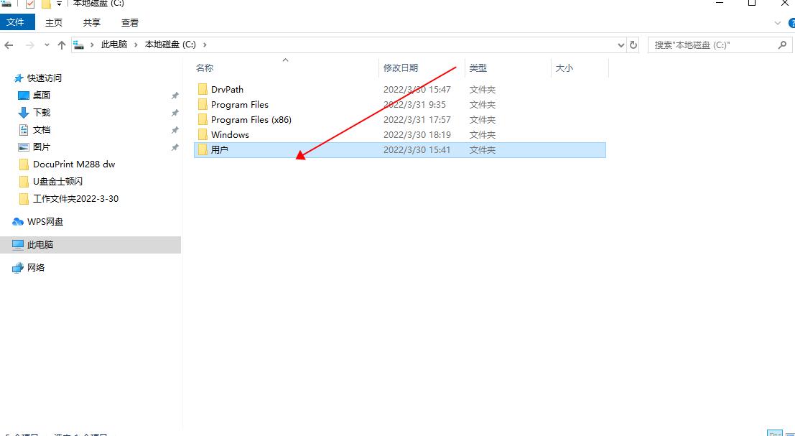Sort by the 类型 column header
Image resolution: width=795 pixels, height=436 pixels.
(478, 68)
